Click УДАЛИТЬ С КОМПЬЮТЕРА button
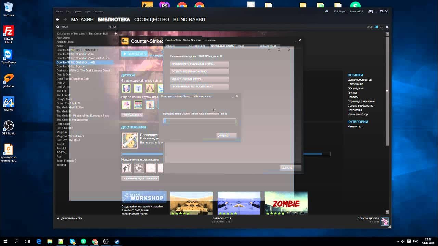Screen dimensions: 438x246 (199, 79)
